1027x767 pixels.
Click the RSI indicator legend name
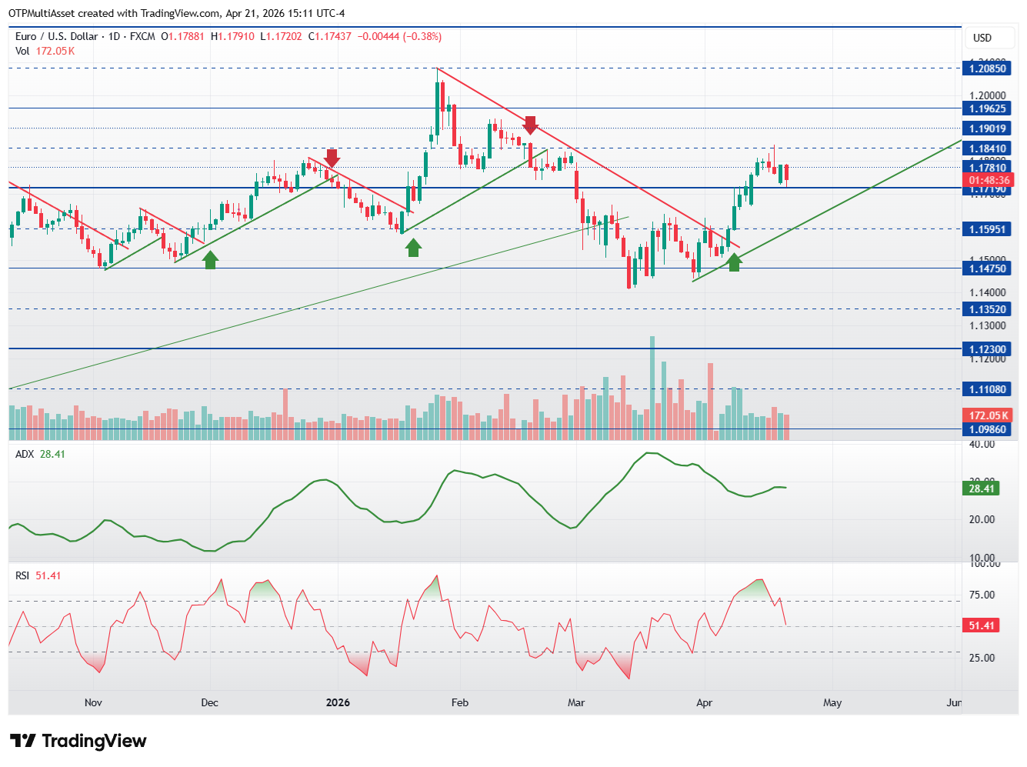22,575
